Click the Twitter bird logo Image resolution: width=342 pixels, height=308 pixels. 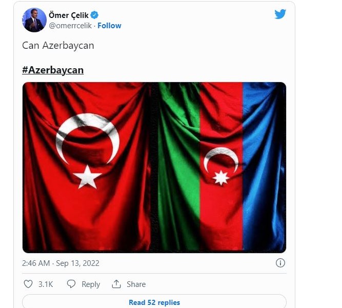click(x=280, y=14)
